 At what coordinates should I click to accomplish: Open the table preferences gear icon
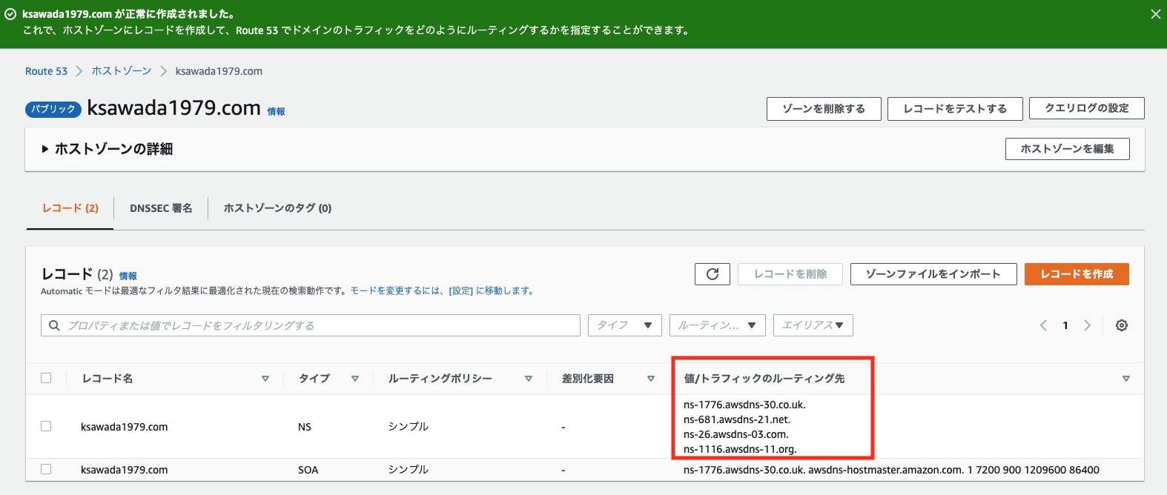point(1121,325)
